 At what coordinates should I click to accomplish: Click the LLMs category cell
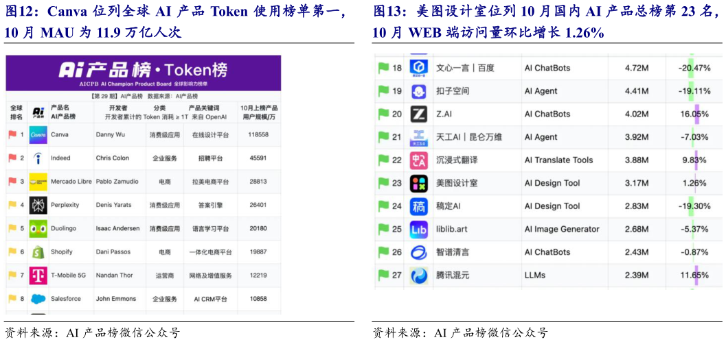[535, 276]
